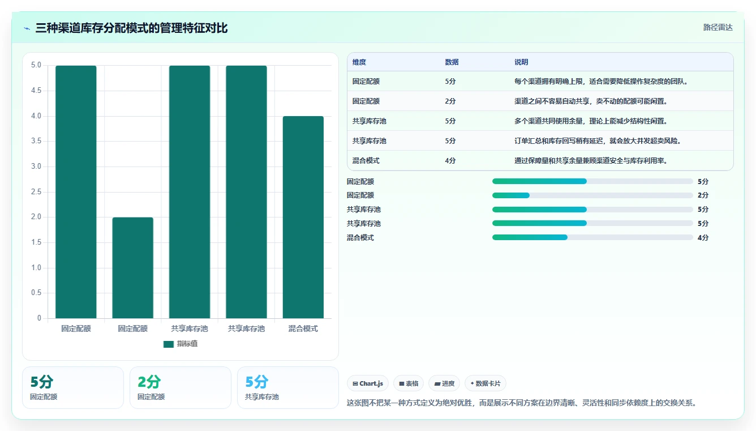Click the 混合模式 x-axis label
This screenshot has width=756, height=431.
[x=303, y=328]
